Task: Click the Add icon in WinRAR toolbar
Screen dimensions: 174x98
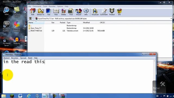Action: point(32,12)
